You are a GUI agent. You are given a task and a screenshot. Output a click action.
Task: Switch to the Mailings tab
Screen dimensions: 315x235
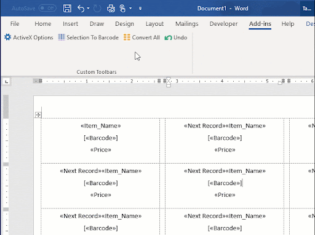coord(187,24)
